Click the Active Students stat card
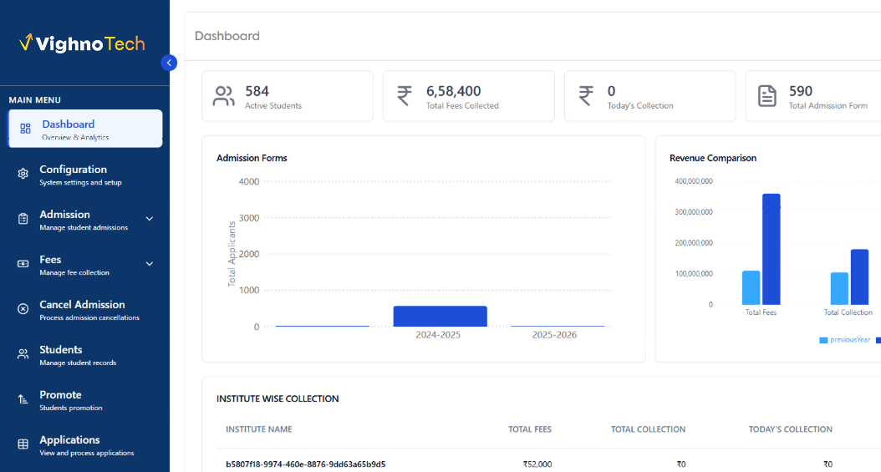The width and height of the screenshot is (881, 472). click(x=287, y=96)
